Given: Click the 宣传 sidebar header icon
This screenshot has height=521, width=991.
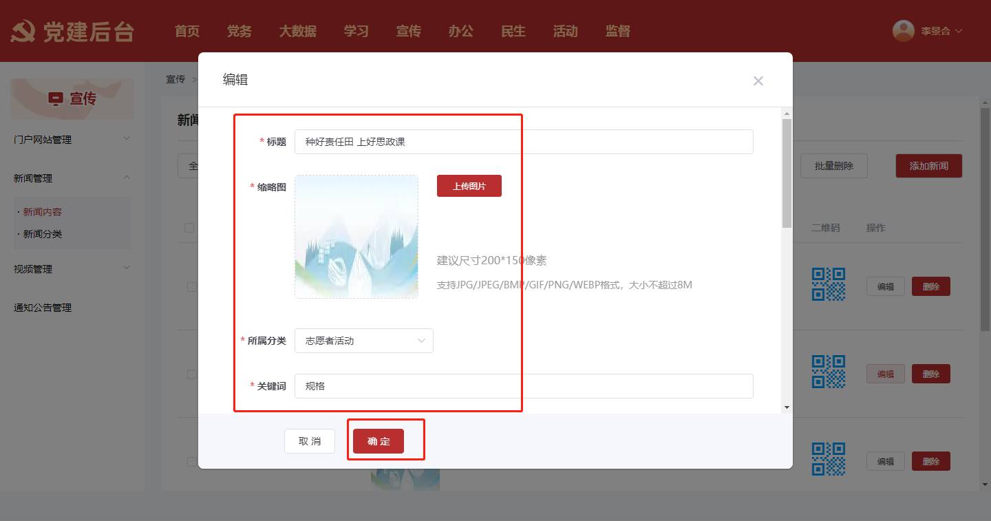Looking at the screenshot, I should click(55, 99).
